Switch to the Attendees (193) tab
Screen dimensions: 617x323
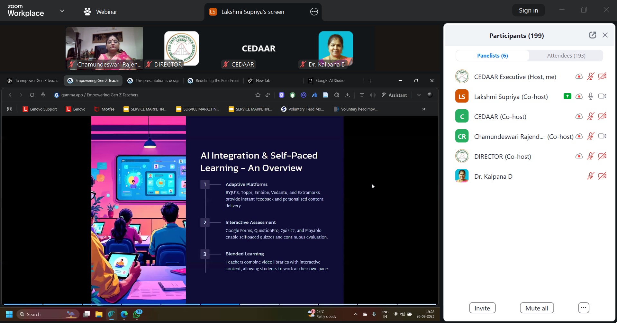(566, 56)
